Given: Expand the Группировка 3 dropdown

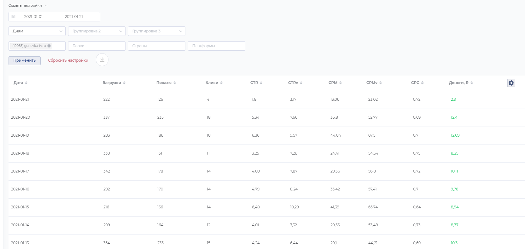Looking at the screenshot, I should coord(157,31).
